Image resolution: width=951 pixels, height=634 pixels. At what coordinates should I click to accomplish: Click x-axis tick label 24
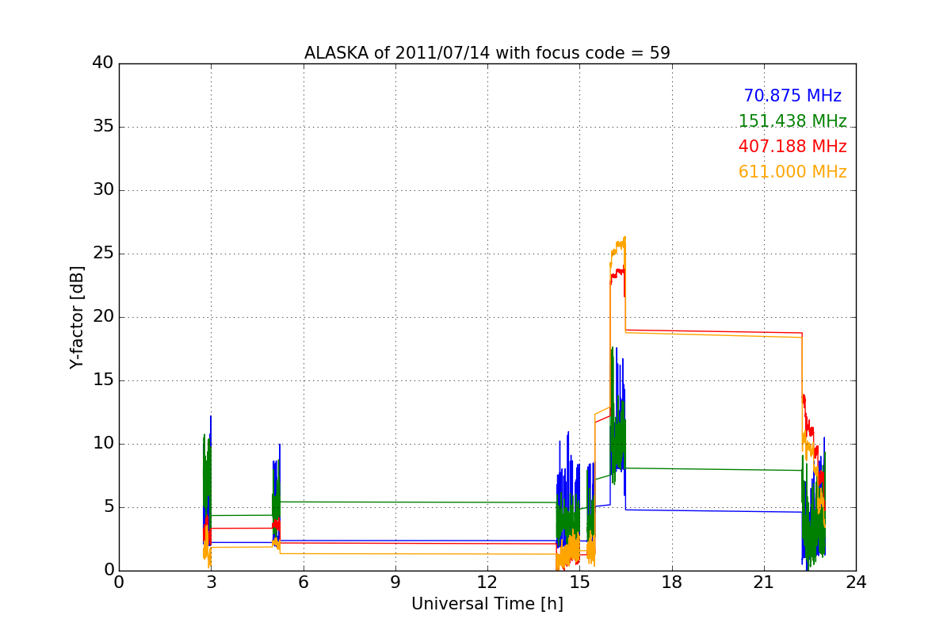pyautogui.click(x=856, y=582)
